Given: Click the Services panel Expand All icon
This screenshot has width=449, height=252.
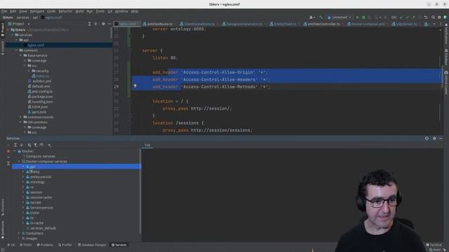Looking at the screenshot, I should [15, 145].
